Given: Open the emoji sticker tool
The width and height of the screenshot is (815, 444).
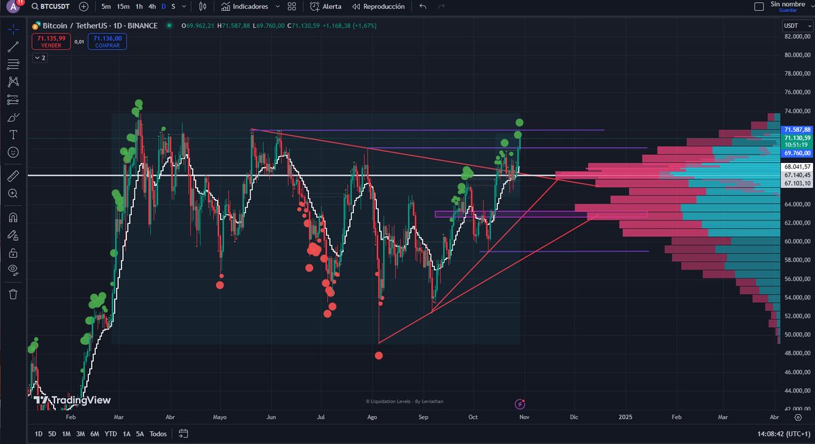Looking at the screenshot, I should coord(14,153).
